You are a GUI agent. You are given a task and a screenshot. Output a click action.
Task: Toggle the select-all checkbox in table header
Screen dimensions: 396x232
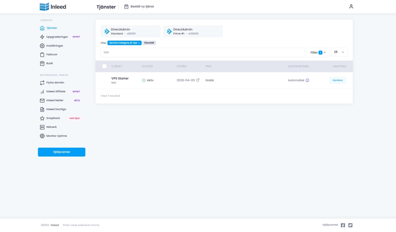pos(104,66)
